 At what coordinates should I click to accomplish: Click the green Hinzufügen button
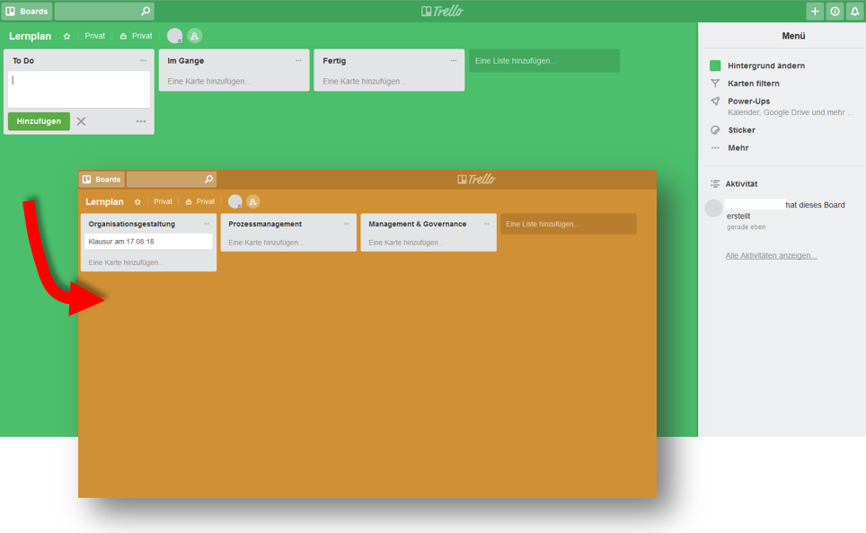(x=39, y=121)
